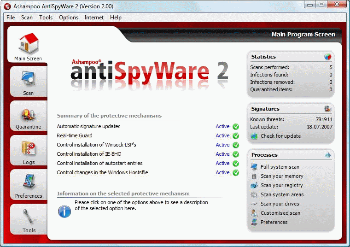Open the Logs sidebar section

pyautogui.click(x=29, y=150)
